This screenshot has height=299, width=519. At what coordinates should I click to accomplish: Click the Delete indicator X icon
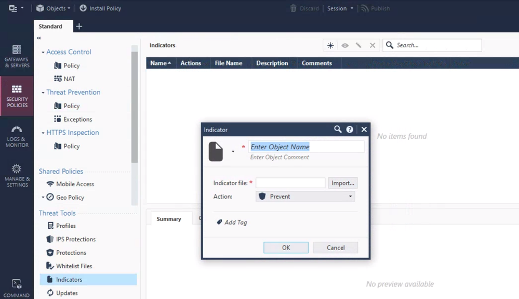372,45
